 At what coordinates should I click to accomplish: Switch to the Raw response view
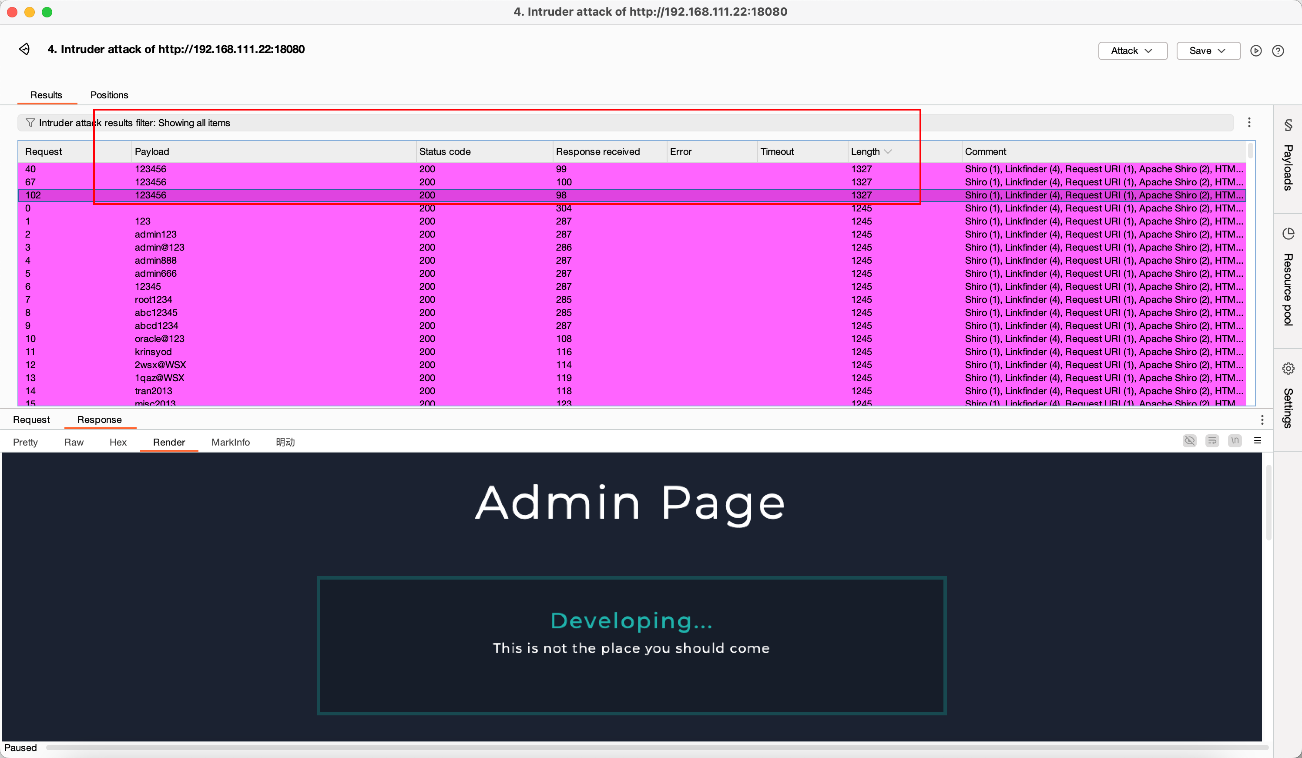point(74,442)
